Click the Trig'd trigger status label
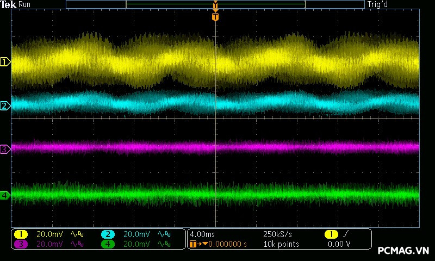Viewport: 435px width, 261px height. tap(378, 4)
